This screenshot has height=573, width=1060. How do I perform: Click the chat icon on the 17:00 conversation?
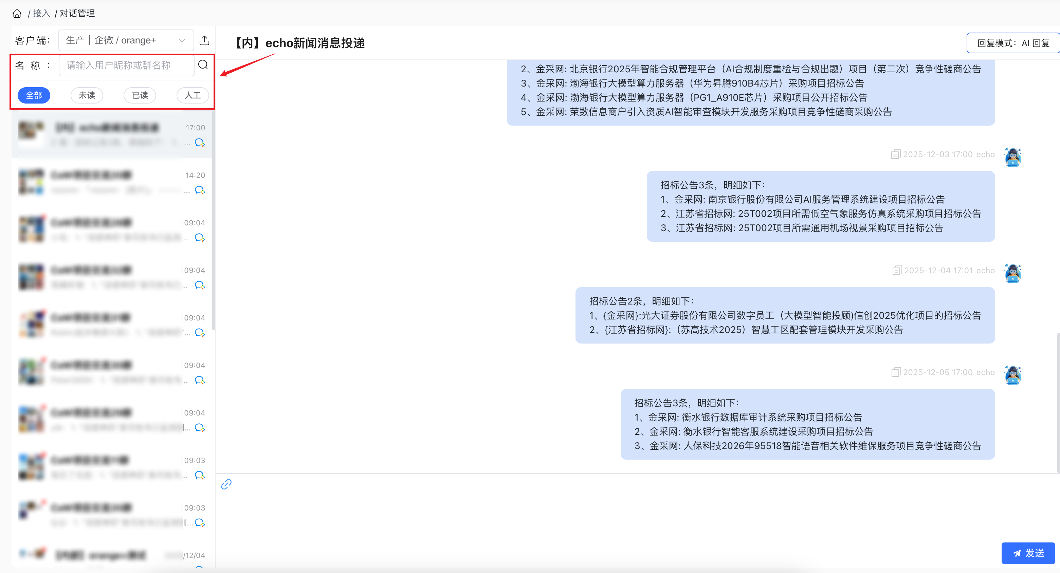pyautogui.click(x=200, y=143)
